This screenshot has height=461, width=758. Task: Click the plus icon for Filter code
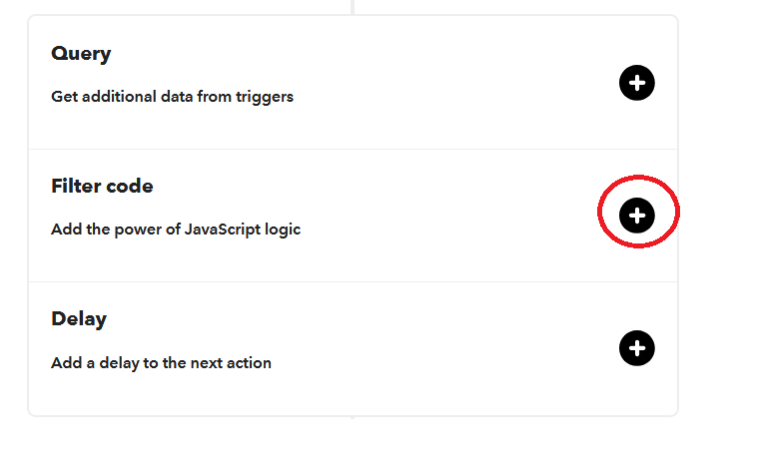[x=636, y=215]
